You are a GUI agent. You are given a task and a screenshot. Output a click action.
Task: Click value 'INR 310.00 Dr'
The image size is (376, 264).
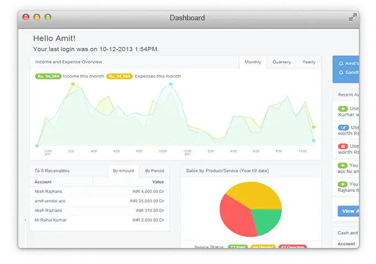pos(150,211)
